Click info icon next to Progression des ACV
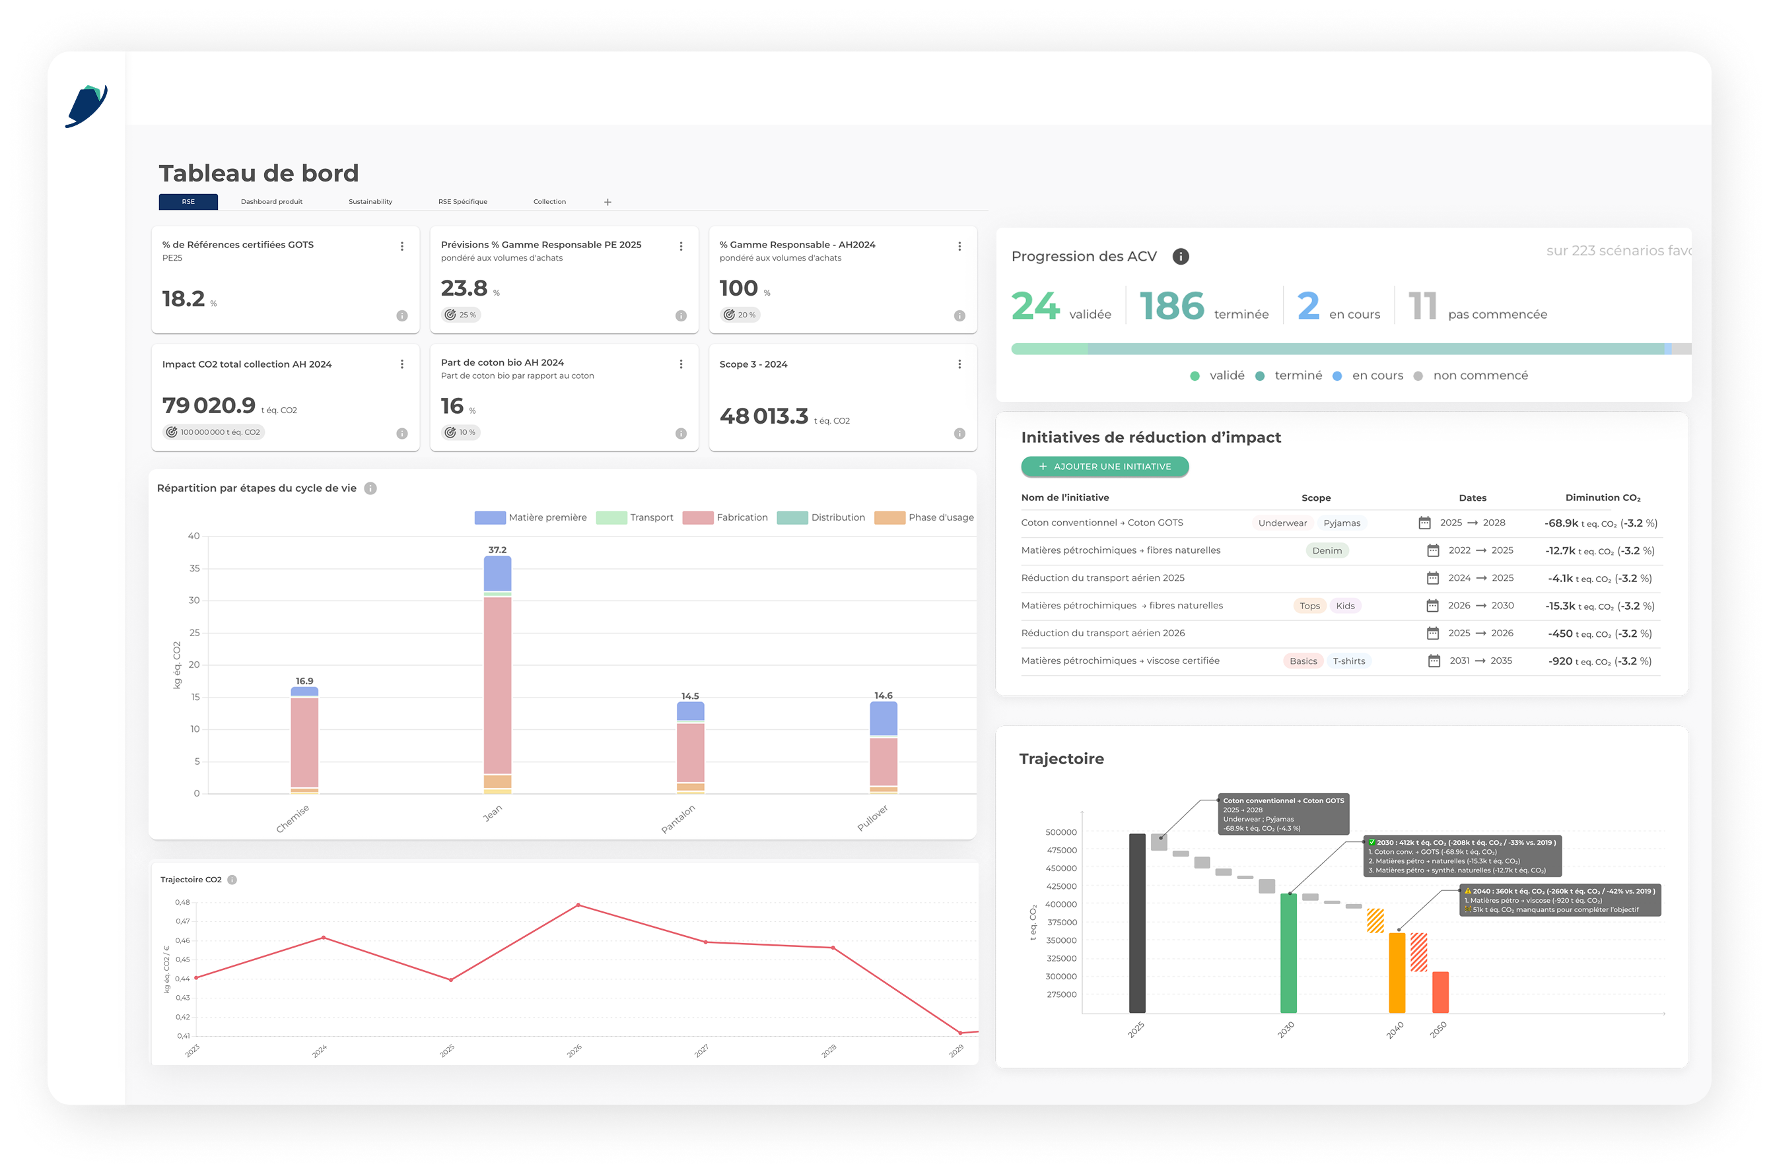Screen dimensions: 1771x1172 (x=1182, y=257)
